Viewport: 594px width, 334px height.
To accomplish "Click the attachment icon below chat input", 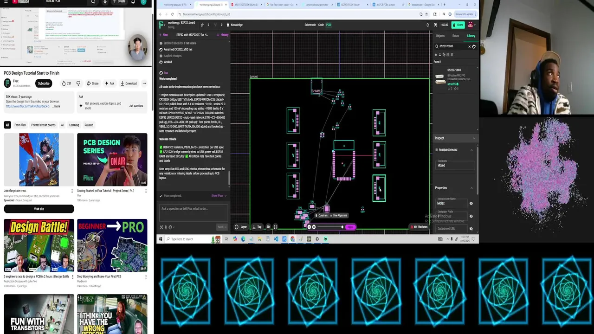I will [166, 227].
